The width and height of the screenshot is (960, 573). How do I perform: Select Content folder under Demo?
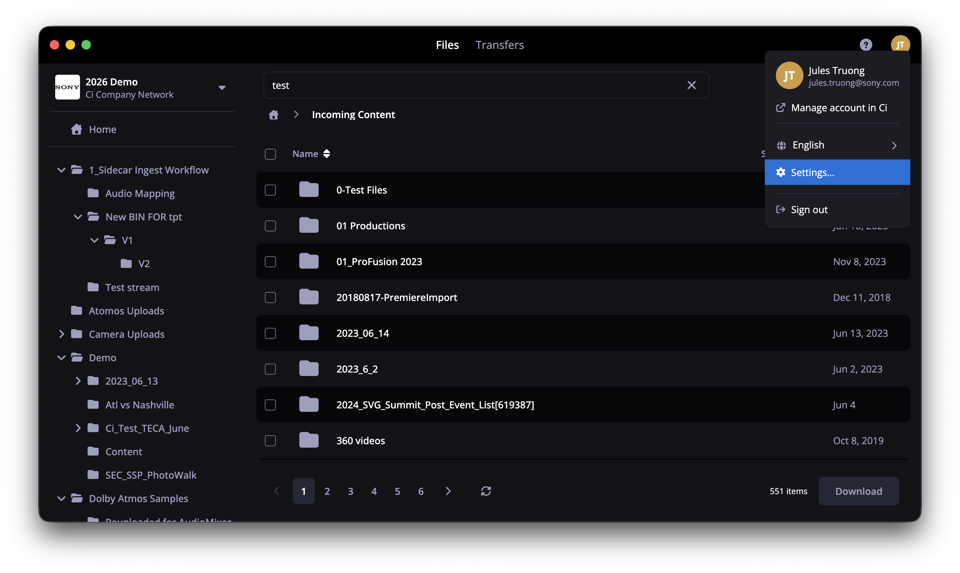click(124, 451)
